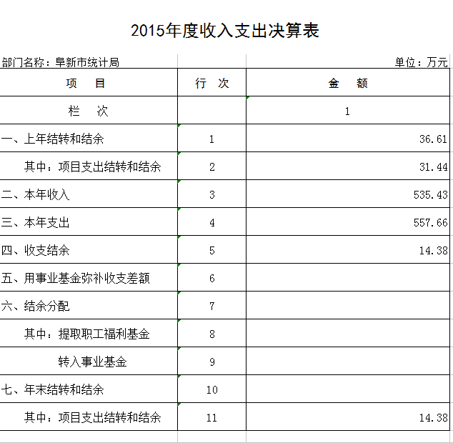The image size is (453, 443).
Task: Click the "单位：万元" unit label
Action: pyautogui.click(x=421, y=62)
